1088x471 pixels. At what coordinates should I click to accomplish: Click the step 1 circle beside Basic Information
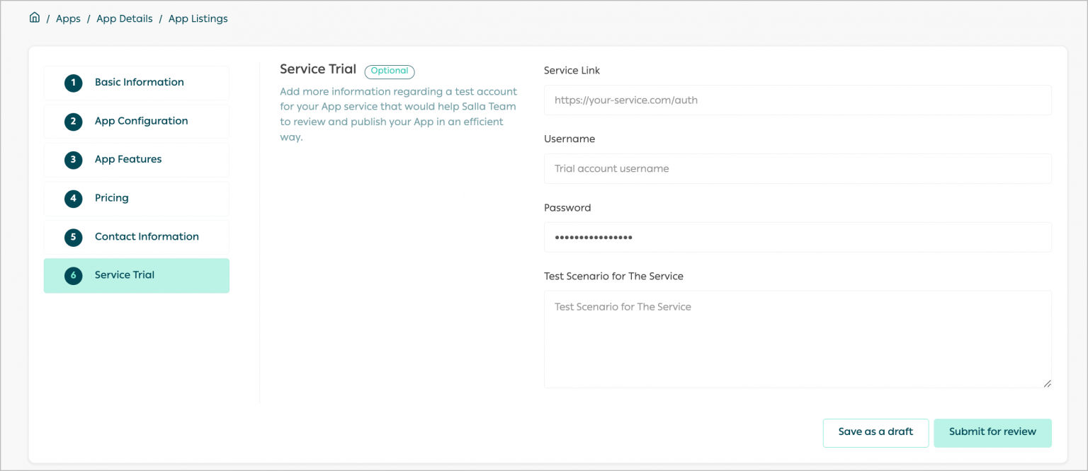point(73,83)
